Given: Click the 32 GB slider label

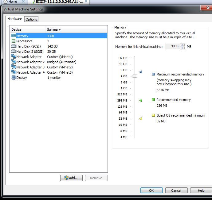Looking at the screenshot, I should (123, 58).
